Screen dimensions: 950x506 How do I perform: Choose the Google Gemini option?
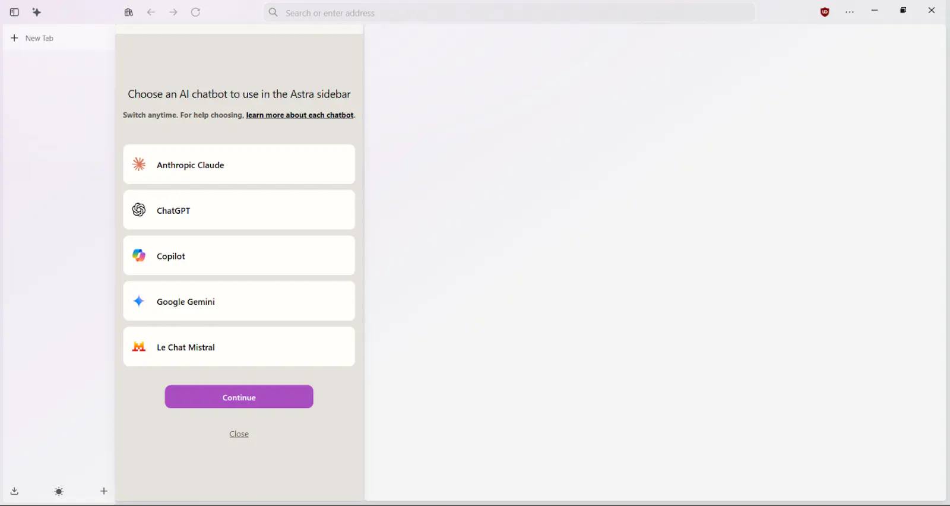point(239,301)
